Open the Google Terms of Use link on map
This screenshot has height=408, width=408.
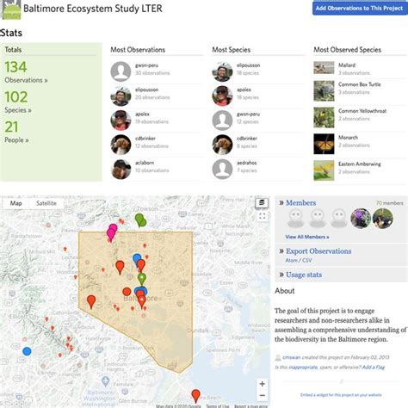pos(218,406)
